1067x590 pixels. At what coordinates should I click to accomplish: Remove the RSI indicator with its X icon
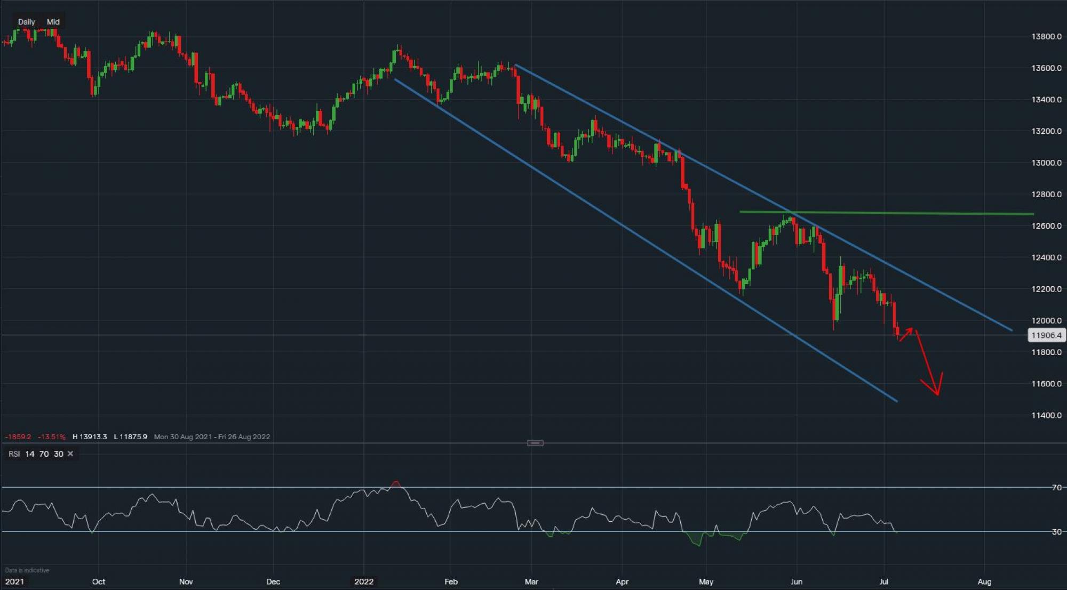point(70,454)
